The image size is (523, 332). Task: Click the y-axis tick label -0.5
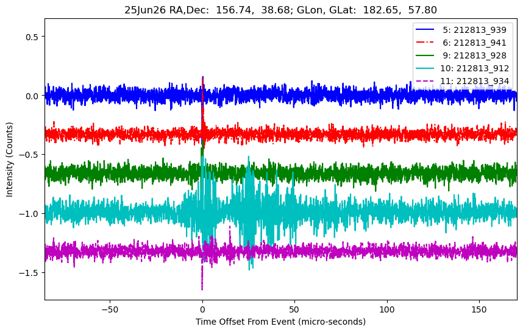point(29,155)
